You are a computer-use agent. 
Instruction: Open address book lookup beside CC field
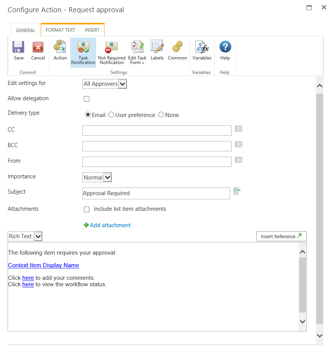[239, 129]
